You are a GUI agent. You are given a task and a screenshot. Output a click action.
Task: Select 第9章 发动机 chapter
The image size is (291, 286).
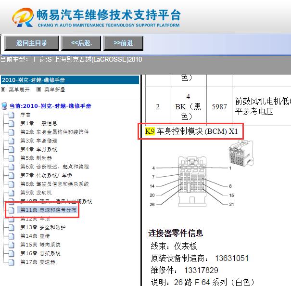pos(36,193)
